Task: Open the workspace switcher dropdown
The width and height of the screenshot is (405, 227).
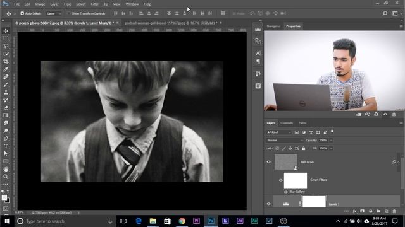Action: click(x=396, y=13)
